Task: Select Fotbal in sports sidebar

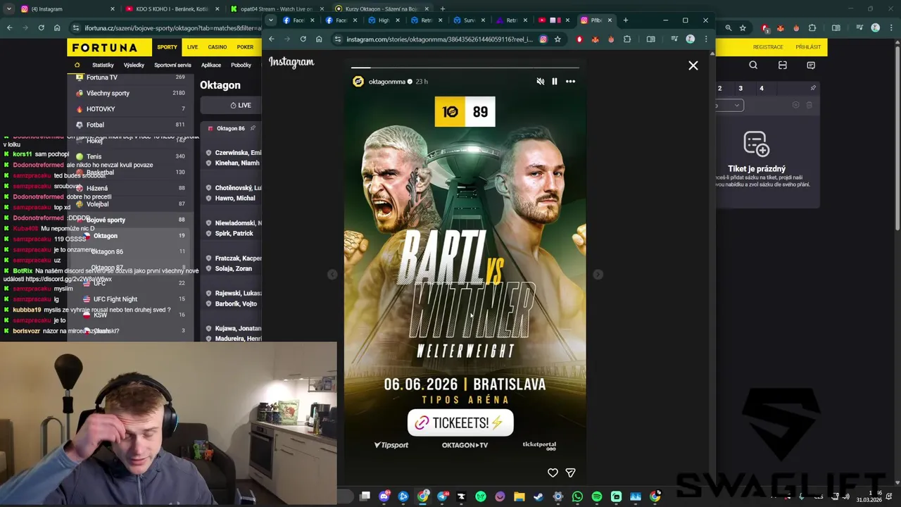Action: point(129,125)
